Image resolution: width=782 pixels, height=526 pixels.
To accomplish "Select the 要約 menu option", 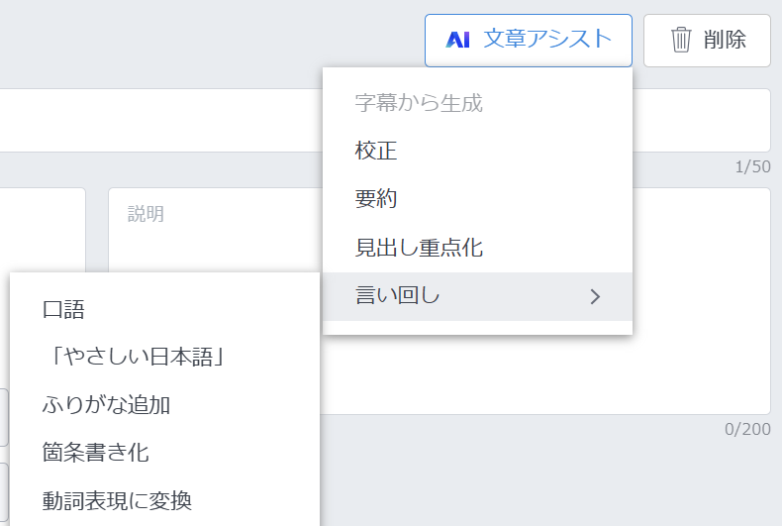I will [376, 199].
